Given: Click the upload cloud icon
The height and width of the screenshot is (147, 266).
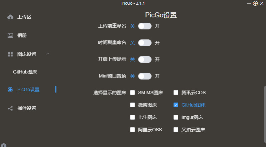Looking at the screenshot, I should point(10,17).
